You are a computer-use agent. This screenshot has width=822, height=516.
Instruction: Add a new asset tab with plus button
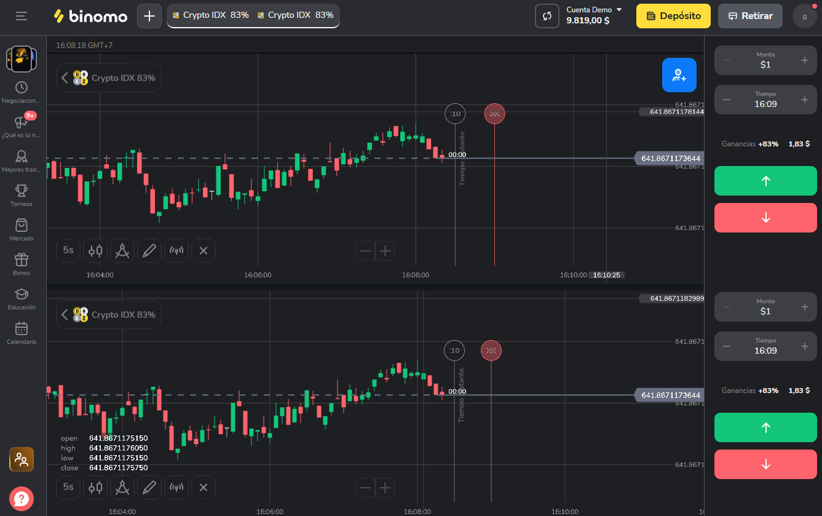coord(149,16)
